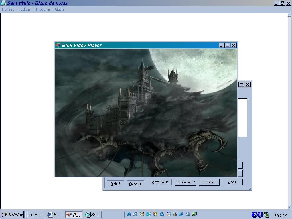Open the Ajuda menu
Image resolution: width=292 pixels, height=219 pixels.
[x=59, y=9]
